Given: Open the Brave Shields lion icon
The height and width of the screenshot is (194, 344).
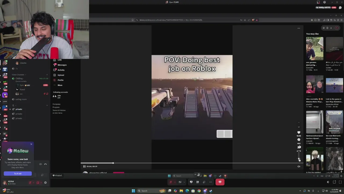Looking at the screenshot, I should [253, 20].
